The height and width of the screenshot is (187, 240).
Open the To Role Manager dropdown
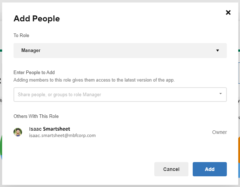point(120,51)
